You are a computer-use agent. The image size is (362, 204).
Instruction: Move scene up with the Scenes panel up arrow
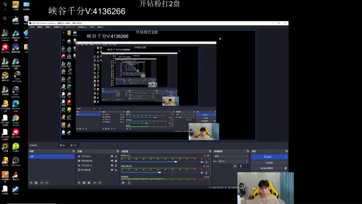point(42,183)
